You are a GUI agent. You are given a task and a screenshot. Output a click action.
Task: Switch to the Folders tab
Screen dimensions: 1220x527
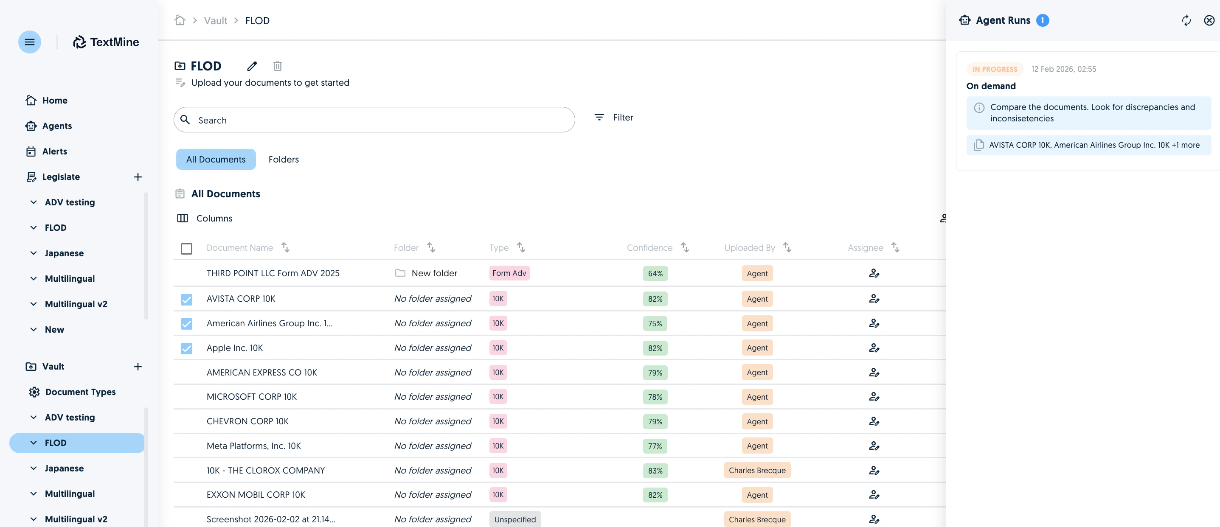284,160
